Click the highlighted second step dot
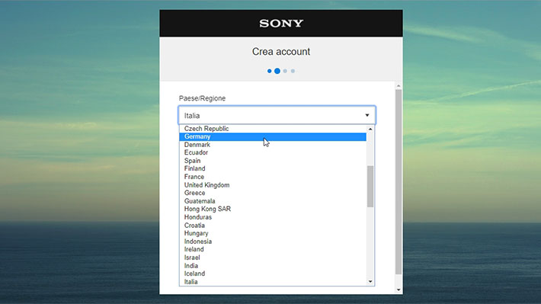The width and height of the screenshot is (541, 304). (x=277, y=71)
